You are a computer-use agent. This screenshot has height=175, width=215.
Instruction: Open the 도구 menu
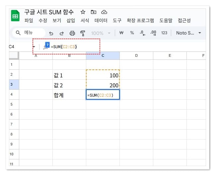point(117,21)
